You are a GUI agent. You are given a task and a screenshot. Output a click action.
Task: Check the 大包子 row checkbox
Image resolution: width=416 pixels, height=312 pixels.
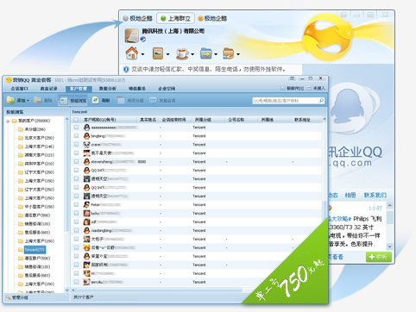tap(76, 239)
